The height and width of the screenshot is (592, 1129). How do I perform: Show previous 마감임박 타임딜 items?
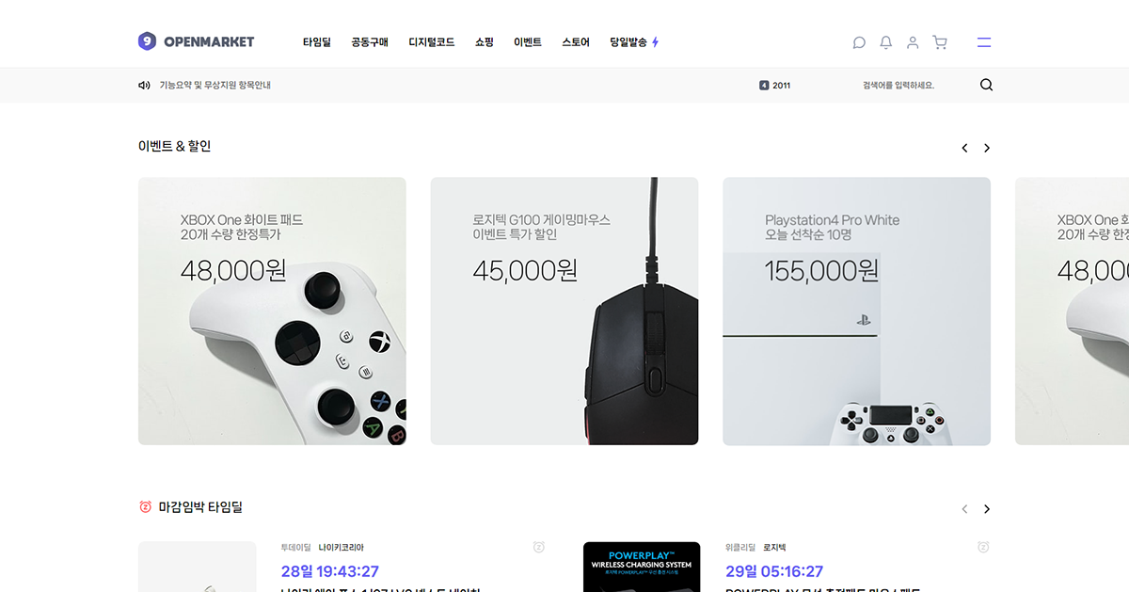click(x=964, y=509)
